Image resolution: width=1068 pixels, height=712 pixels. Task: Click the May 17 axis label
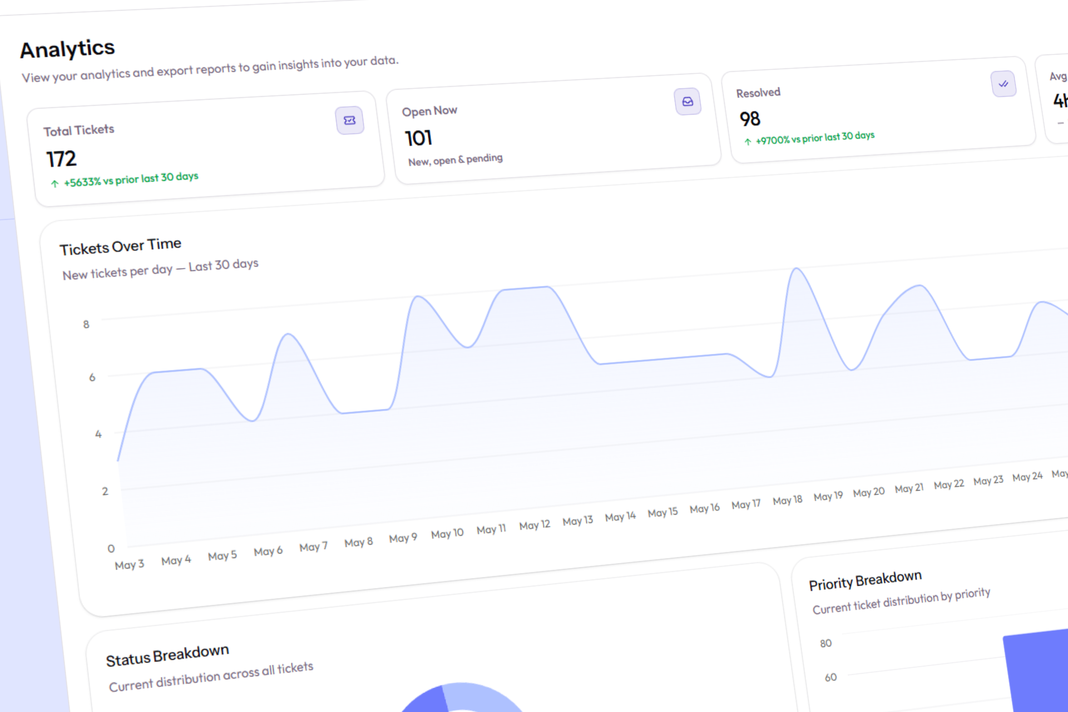(746, 505)
